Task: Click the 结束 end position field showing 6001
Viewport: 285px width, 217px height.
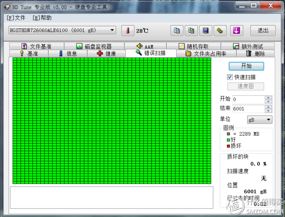Action: pyautogui.click(x=248, y=109)
